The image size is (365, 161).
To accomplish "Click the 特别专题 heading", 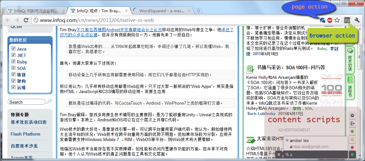I will (20, 115).
